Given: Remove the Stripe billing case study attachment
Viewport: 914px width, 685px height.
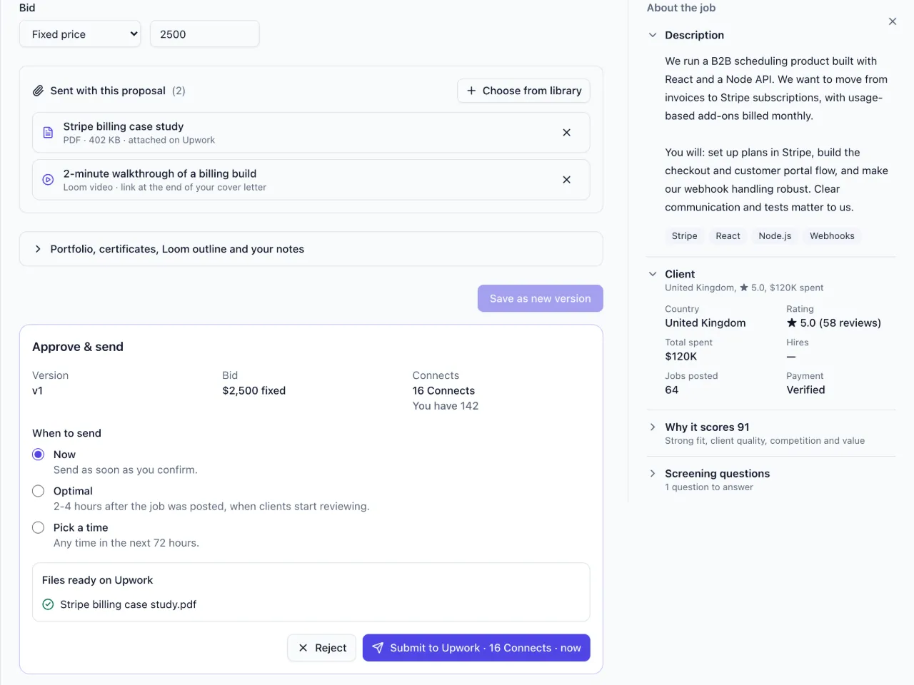Looking at the screenshot, I should 566,133.
